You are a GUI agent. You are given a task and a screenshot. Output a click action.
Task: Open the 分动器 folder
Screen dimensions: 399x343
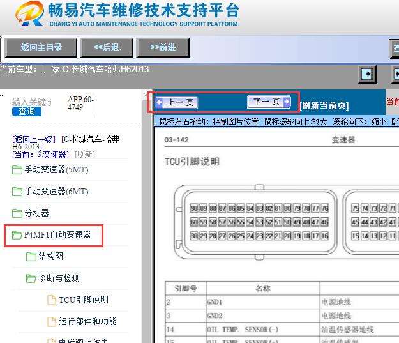pos(36,213)
